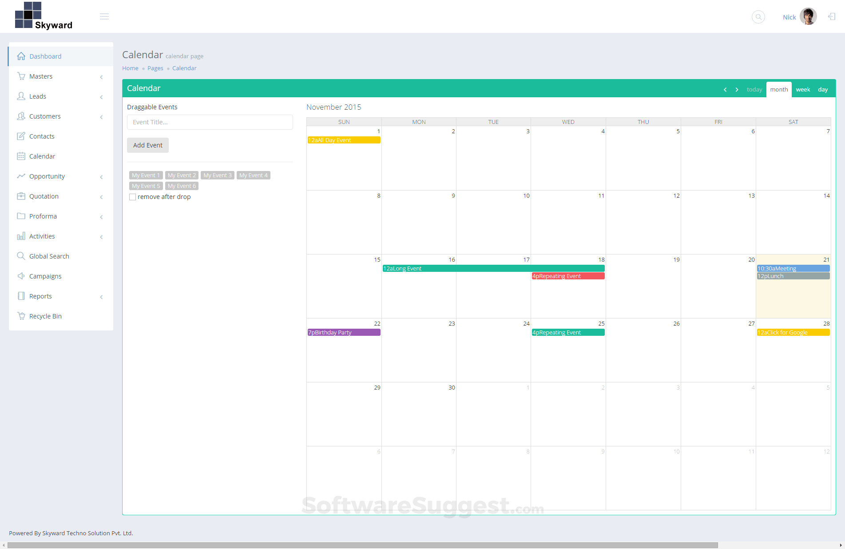Image resolution: width=845 pixels, height=549 pixels.
Task: Enable remove after drop checkbox
Action: click(x=132, y=197)
